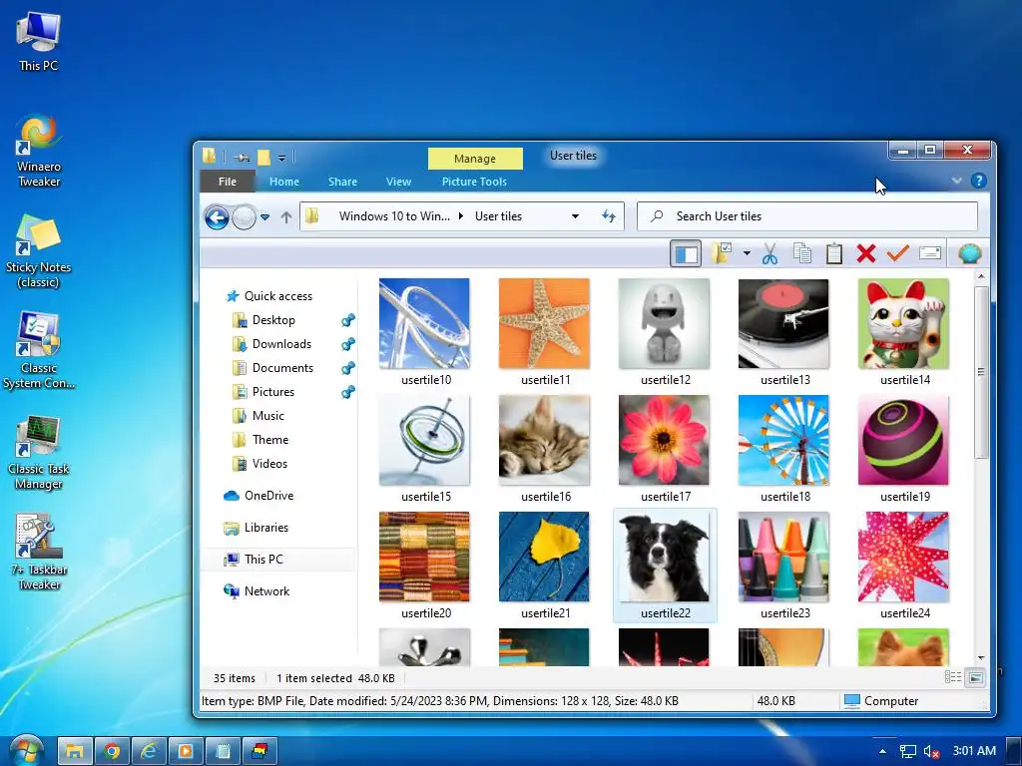This screenshot has width=1022, height=766.
Task: Select the This PC desktop icon
Action: [x=39, y=42]
